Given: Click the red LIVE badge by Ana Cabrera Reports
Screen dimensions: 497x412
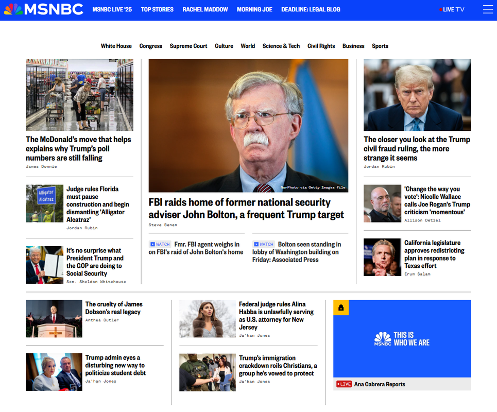Looking at the screenshot, I should (344, 384).
